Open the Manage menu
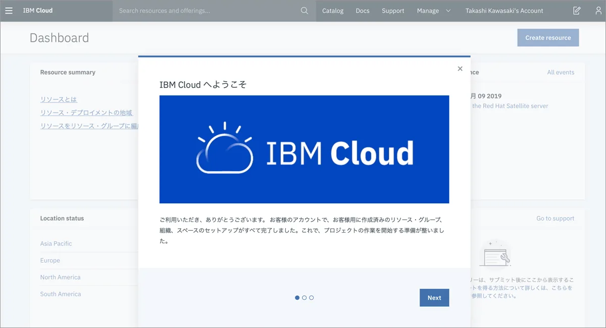 point(428,11)
